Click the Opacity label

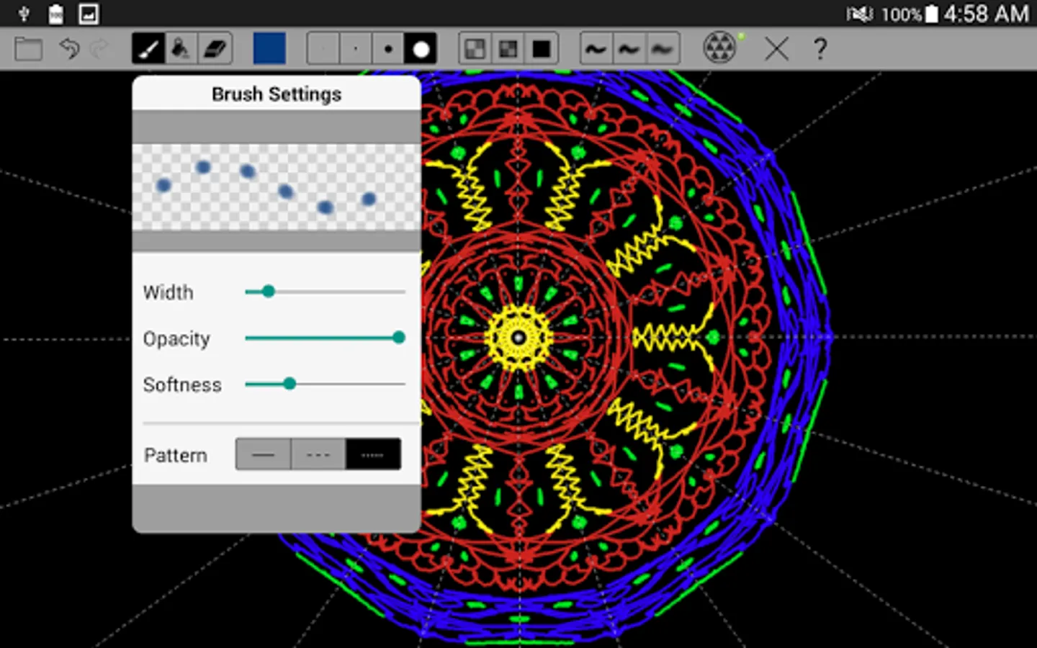tap(176, 338)
